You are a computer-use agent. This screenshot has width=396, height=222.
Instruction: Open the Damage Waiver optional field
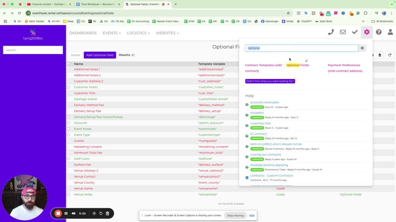[85, 99]
